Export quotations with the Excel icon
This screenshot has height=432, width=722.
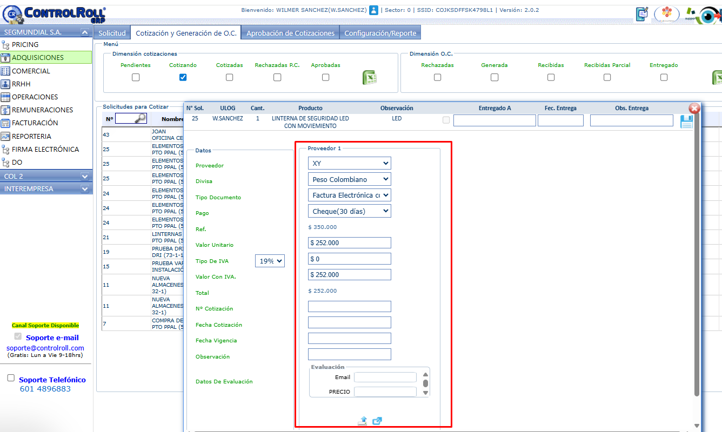[x=370, y=78]
